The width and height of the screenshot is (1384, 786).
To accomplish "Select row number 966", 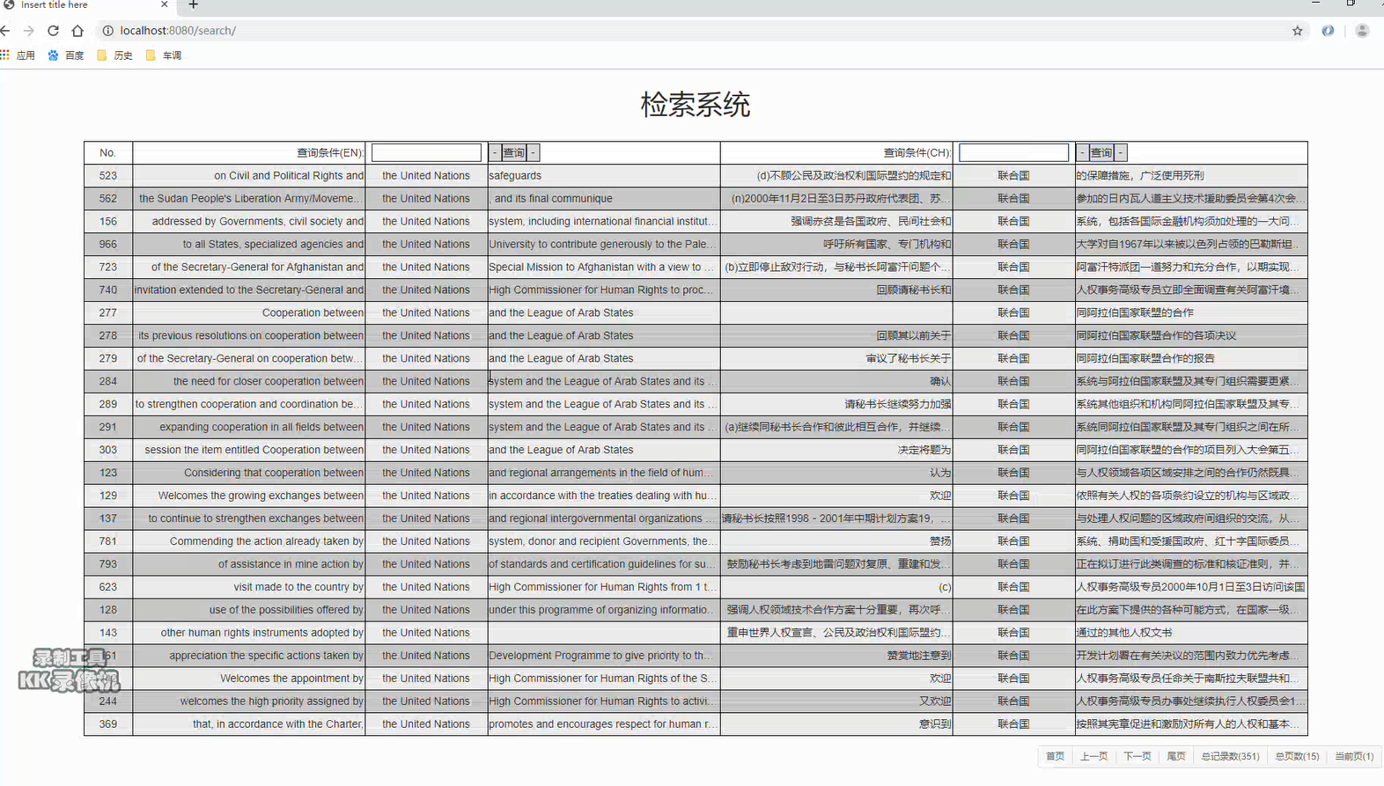I will click(108, 244).
